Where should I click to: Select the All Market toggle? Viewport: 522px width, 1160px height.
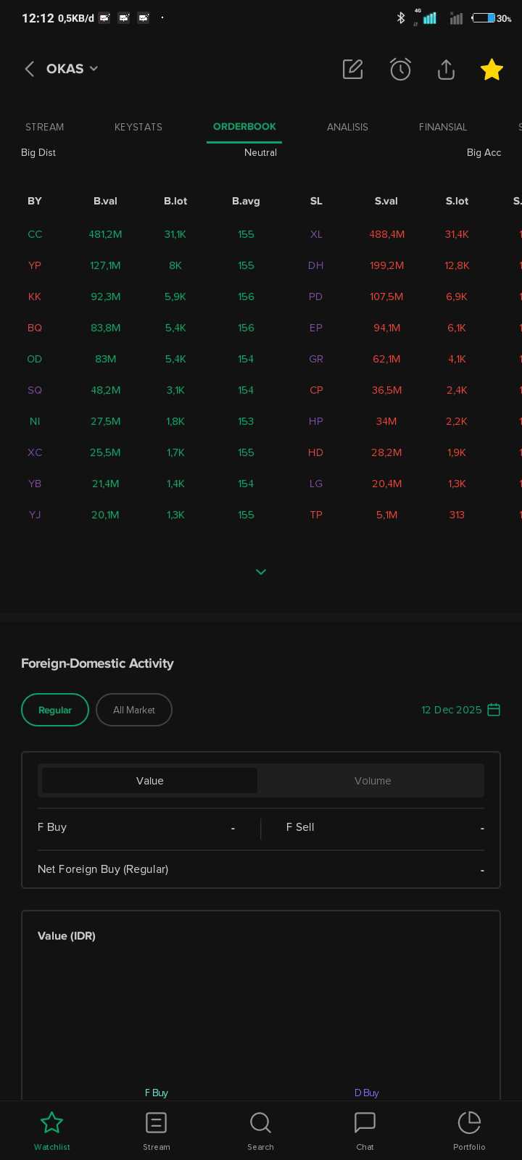pos(134,710)
